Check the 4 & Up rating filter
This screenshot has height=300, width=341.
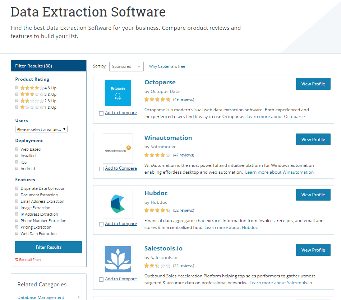click(17, 88)
